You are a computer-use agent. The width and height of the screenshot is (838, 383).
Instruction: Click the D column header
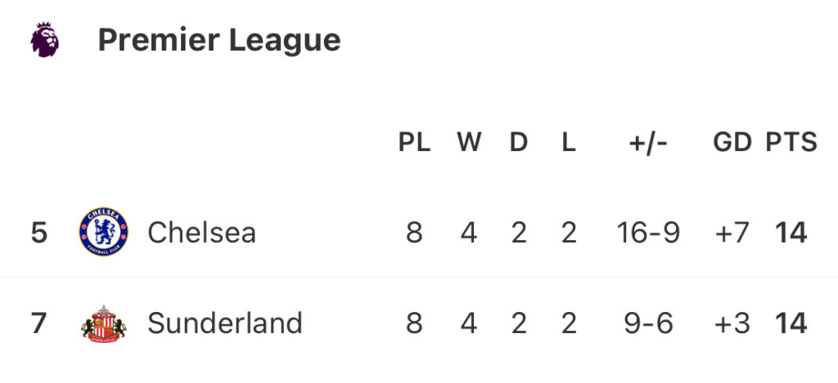pyautogui.click(x=519, y=142)
